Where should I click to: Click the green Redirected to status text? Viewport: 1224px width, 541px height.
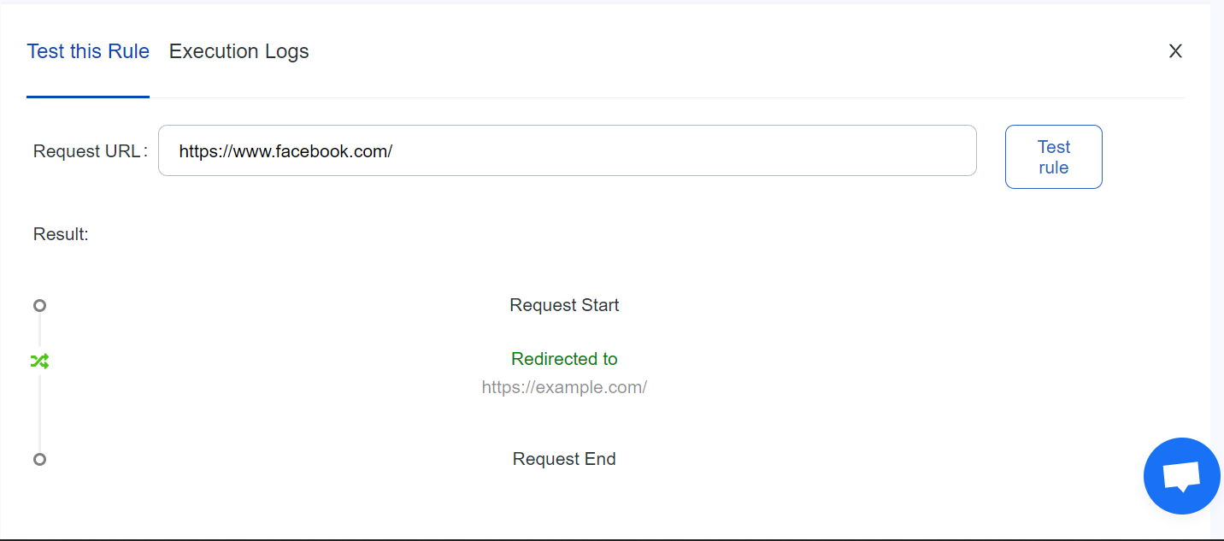pyautogui.click(x=564, y=358)
